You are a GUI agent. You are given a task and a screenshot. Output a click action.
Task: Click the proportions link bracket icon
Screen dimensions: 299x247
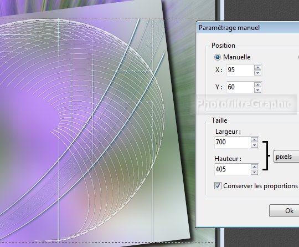click(266, 155)
